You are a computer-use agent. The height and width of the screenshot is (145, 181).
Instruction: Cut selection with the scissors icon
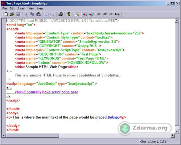tap(26, 14)
